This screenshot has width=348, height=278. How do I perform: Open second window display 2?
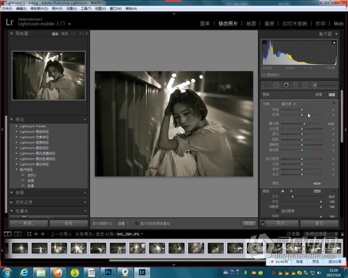(x=18, y=234)
